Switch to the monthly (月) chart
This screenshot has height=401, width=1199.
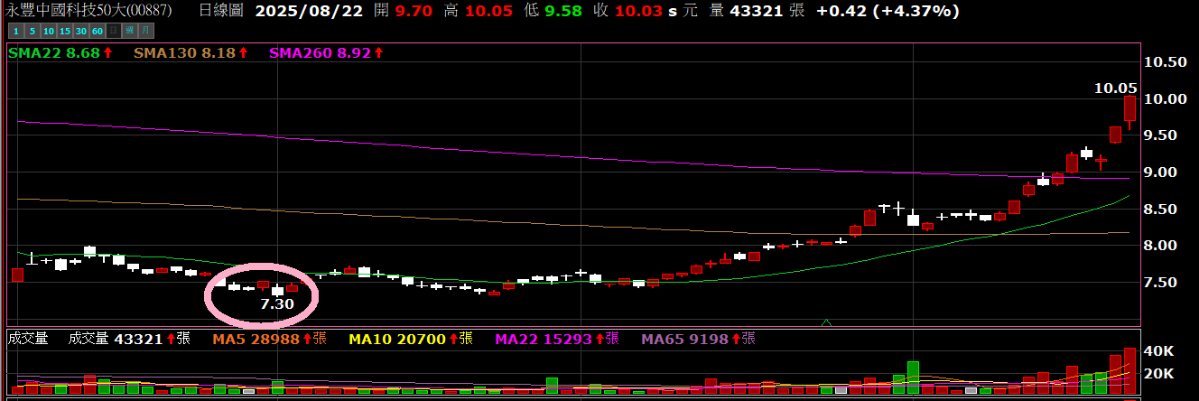(x=144, y=31)
